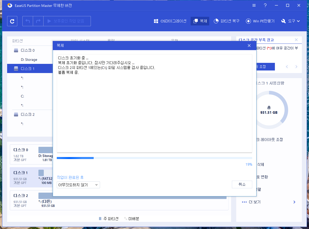The image size is (309, 229).
Task: Select 디스크 1 highlighted row
Action: click(30, 69)
